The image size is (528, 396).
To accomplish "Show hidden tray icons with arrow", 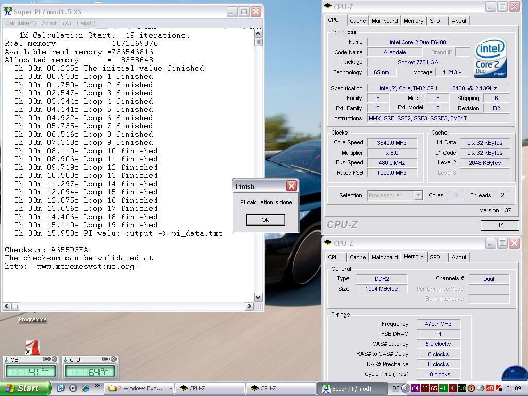I will click(405, 388).
